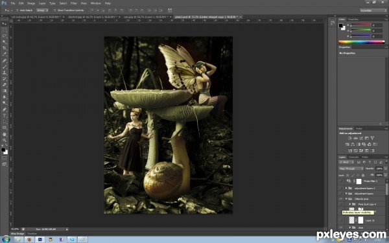Open the Essentials workspace dropdown
Image resolution: width=389 pixels, height=243 pixels.
(373, 10)
